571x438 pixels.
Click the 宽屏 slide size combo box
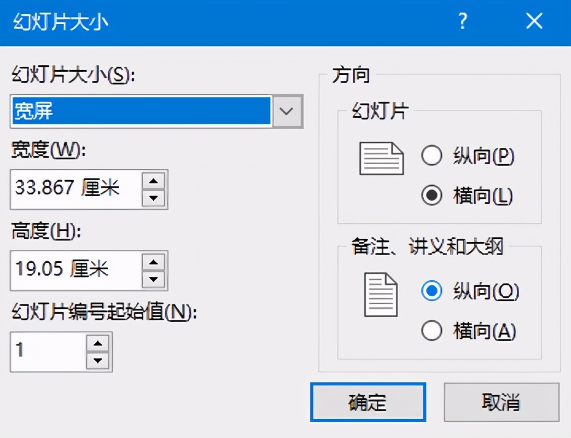point(141,112)
